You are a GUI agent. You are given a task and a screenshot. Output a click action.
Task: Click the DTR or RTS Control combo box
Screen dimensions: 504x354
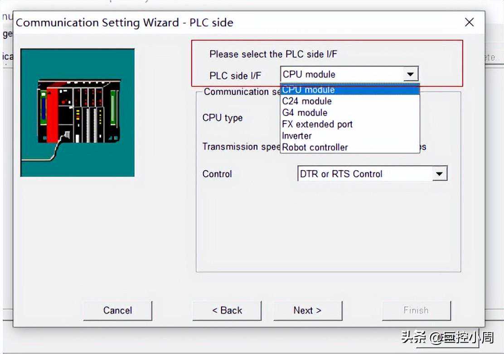tap(372, 174)
